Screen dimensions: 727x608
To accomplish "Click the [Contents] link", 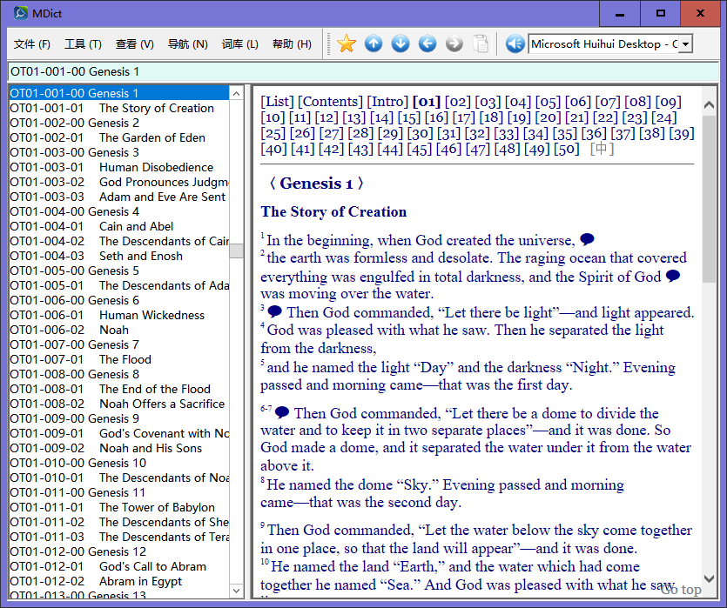I will pyautogui.click(x=330, y=102).
